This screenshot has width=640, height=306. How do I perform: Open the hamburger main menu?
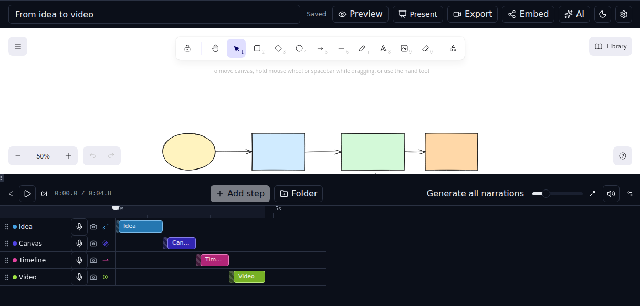pyautogui.click(x=18, y=46)
